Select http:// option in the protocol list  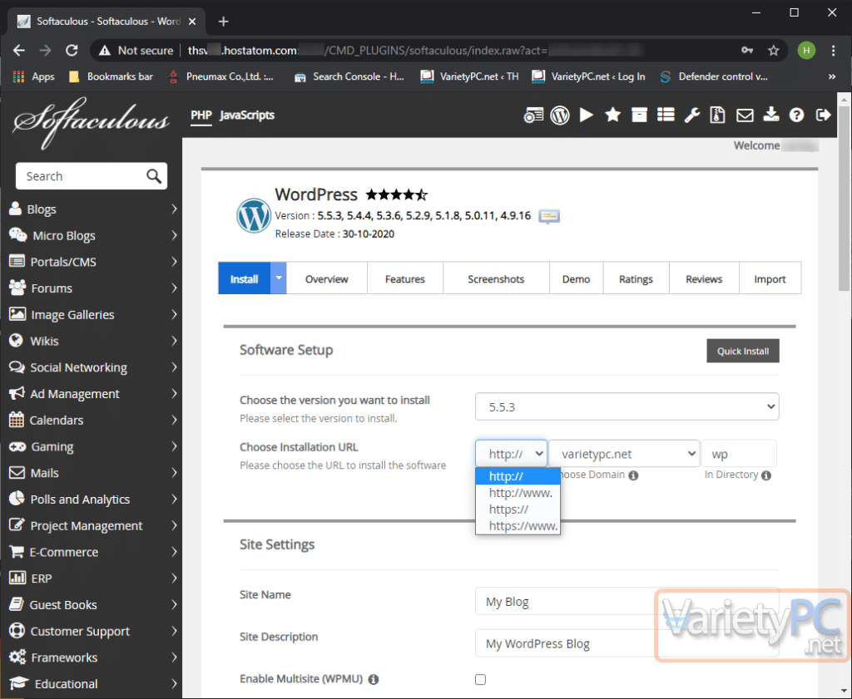click(518, 476)
